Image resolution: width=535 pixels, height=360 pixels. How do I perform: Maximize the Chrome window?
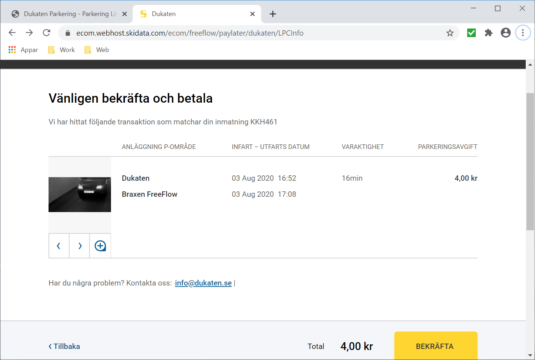(x=498, y=8)
